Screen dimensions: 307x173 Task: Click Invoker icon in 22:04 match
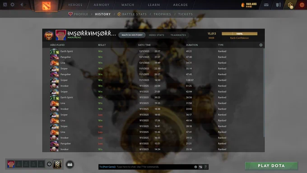pos(55,86)
